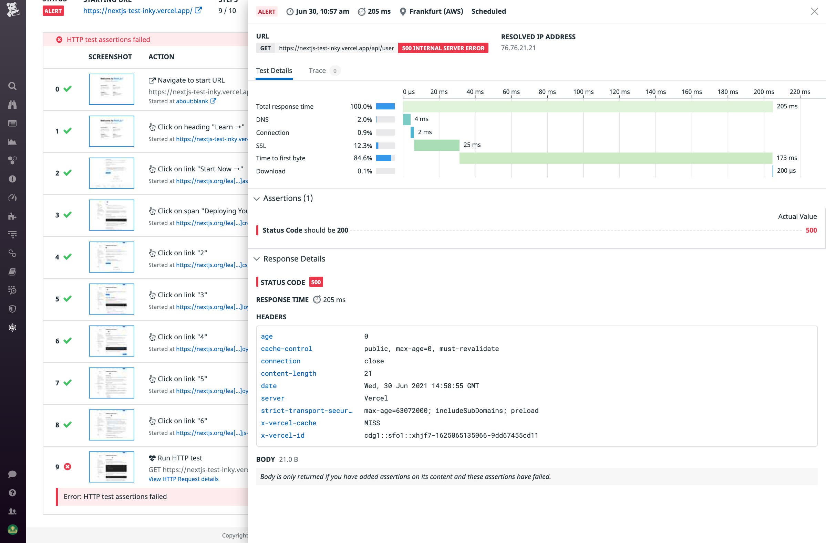
Task: Open the Integrations puzzle icon
Action: [x=12, y=216]
